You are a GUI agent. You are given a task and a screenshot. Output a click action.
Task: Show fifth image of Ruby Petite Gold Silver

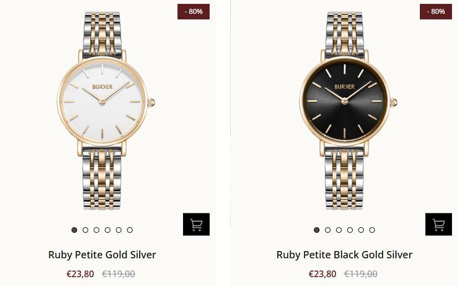119,230
